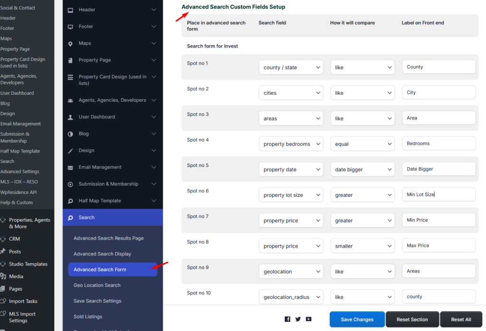Click the Date Bigger label field

coord(439,169)
